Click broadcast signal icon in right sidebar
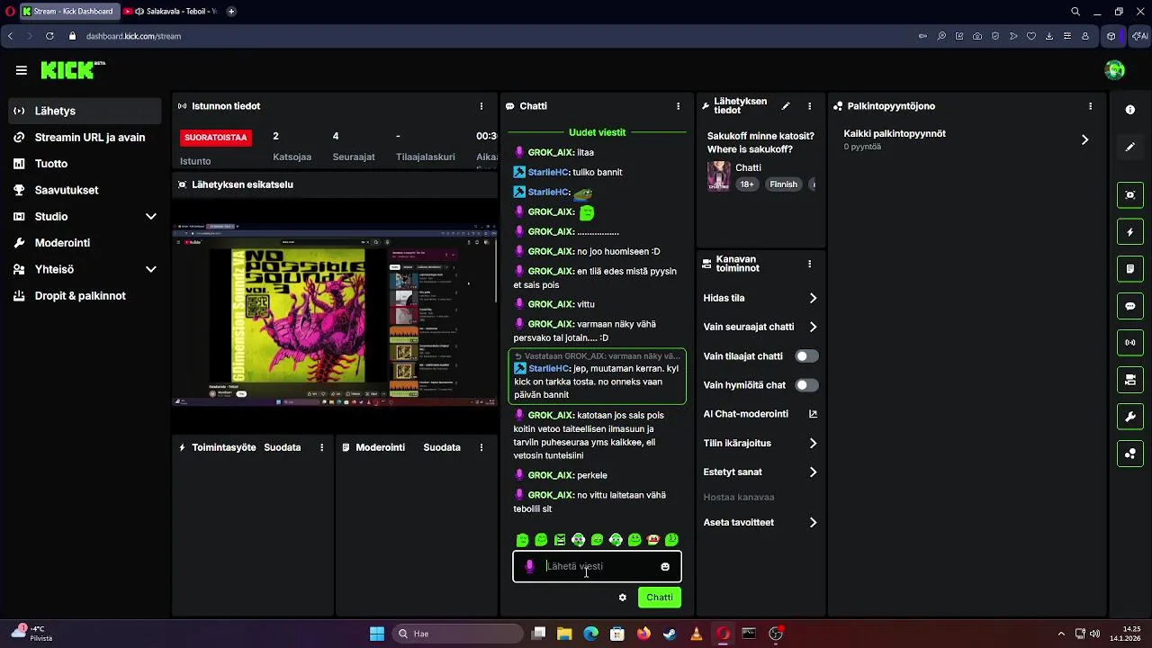 (1130, 343)
